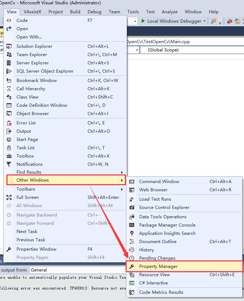This screenshot has height=301, width=244.
Task: Click the Solution Explorer icon
Action: [9, 46]
